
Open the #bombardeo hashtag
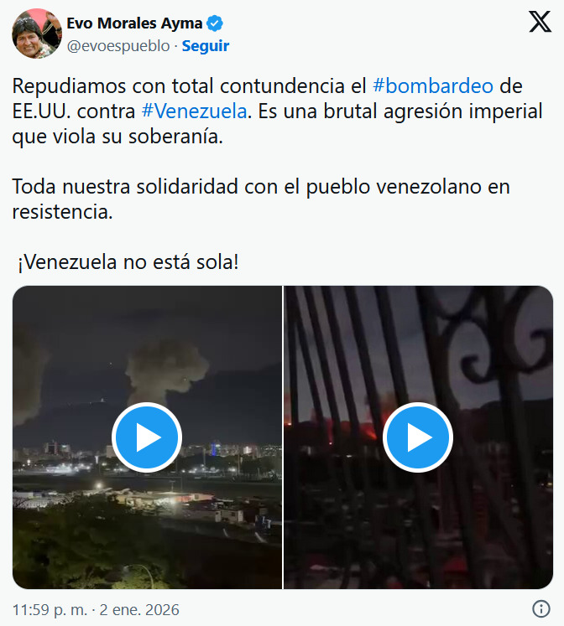click(x=433, y=85)
